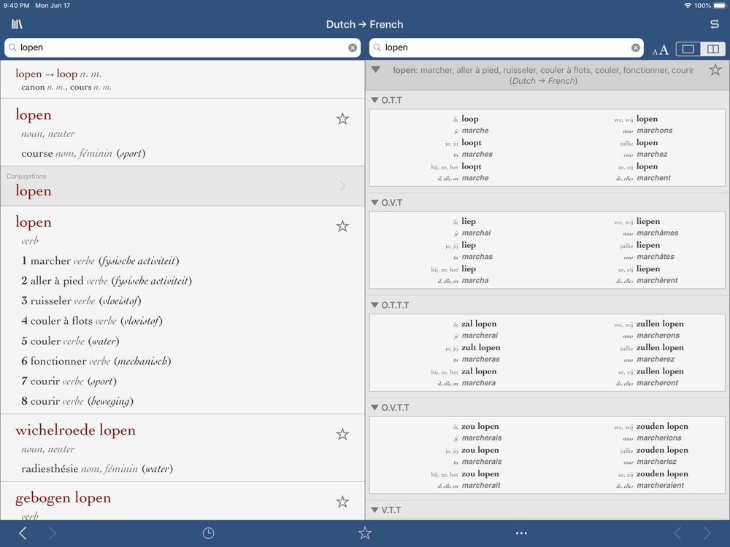Collapse the O.T.T.T section
The height and width of the screenshot is (547, 730).
pyautogui.click(x=374, y=305)
